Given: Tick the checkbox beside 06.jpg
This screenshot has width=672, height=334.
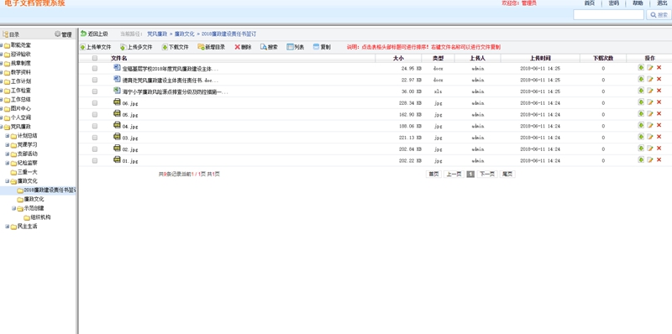Looking at the screenshot, I should click(95, 103).
